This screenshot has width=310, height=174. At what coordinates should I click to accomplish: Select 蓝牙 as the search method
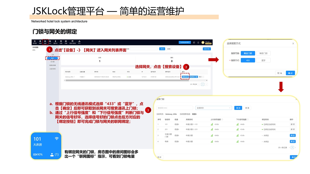pos(263,60)
